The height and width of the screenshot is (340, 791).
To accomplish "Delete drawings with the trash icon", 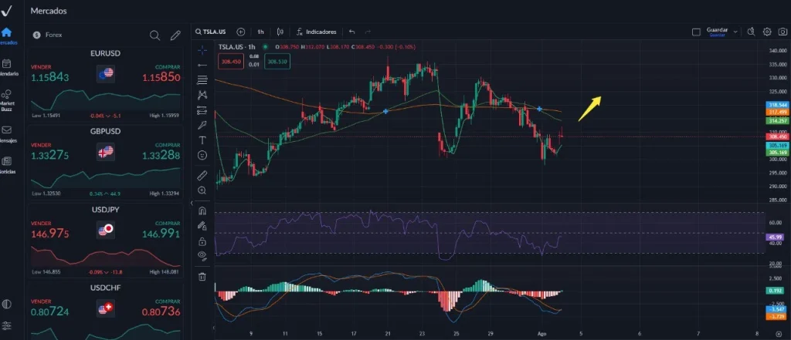I will pos(202,277).
